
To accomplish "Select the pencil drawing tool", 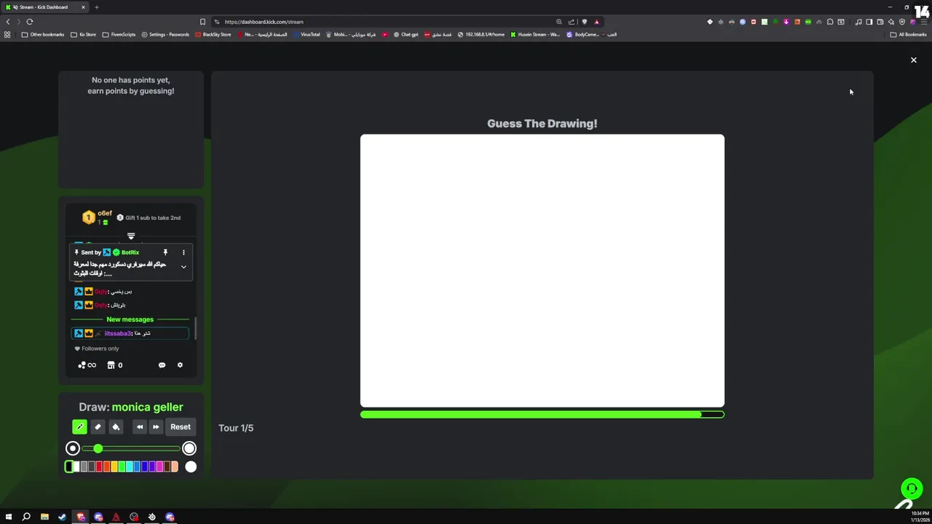I will [x=79, y=427].
